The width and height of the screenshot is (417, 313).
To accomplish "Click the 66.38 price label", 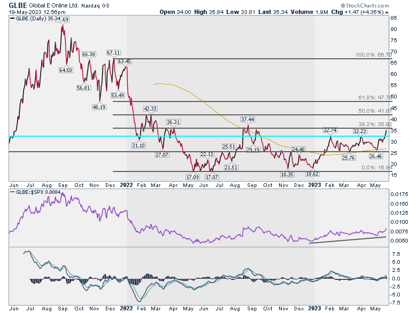I will point(89,54).
